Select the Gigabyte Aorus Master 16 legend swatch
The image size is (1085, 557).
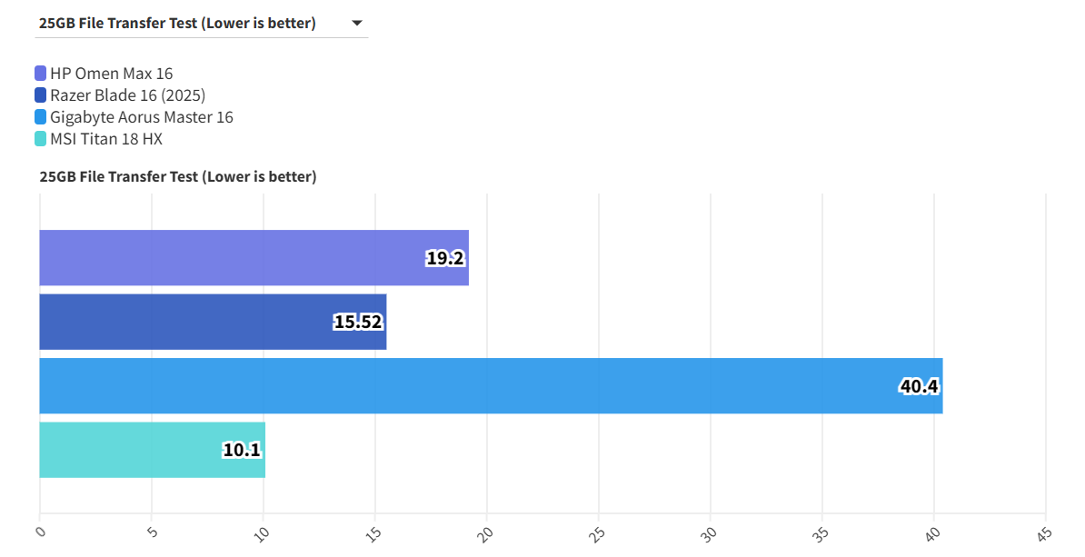[x=41, y=117]
